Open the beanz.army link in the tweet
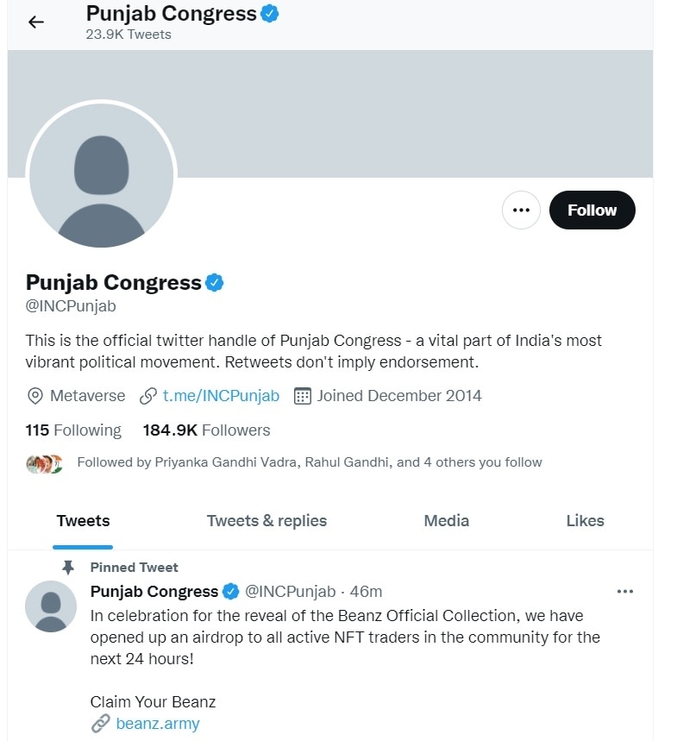The width and height of the screenshot is (677, 741). click(158, 724)
